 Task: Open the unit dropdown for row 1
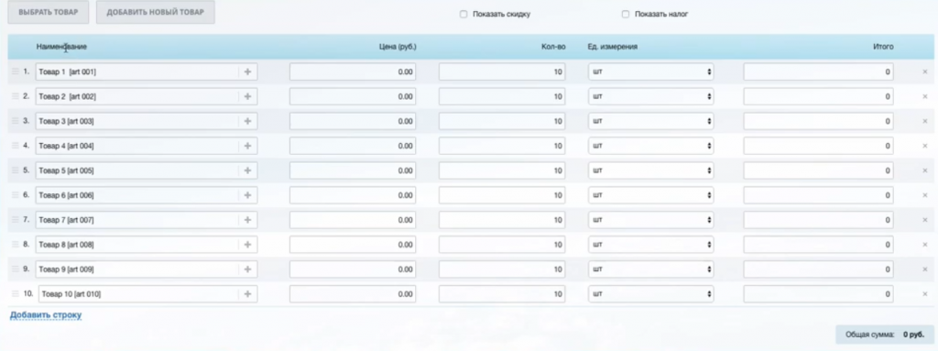coord(651,71)
